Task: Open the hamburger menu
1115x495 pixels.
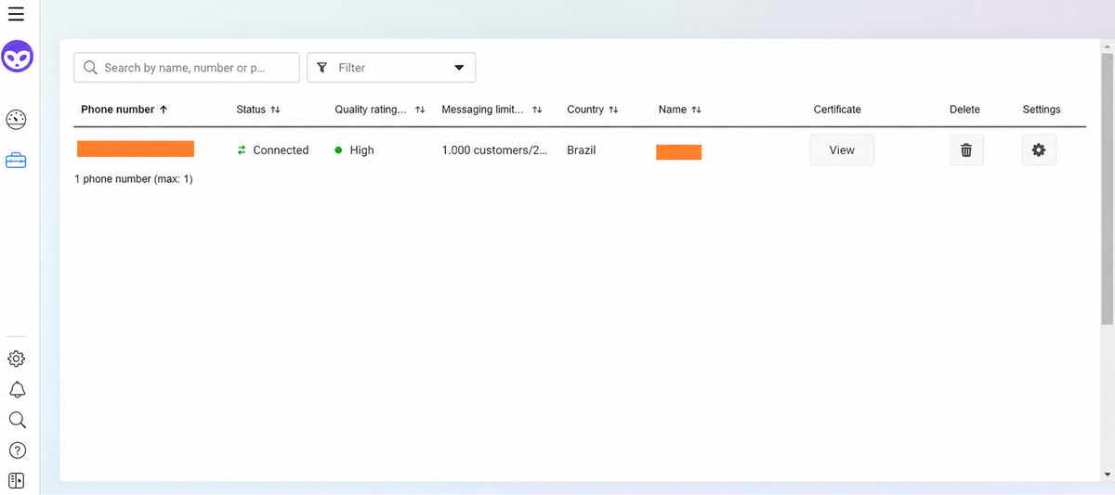Action: click(16, 13)
